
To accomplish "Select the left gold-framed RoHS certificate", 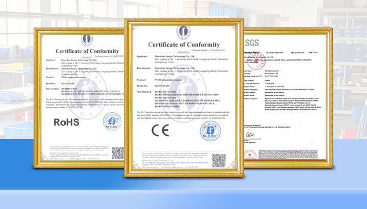I will pos(79,98).
